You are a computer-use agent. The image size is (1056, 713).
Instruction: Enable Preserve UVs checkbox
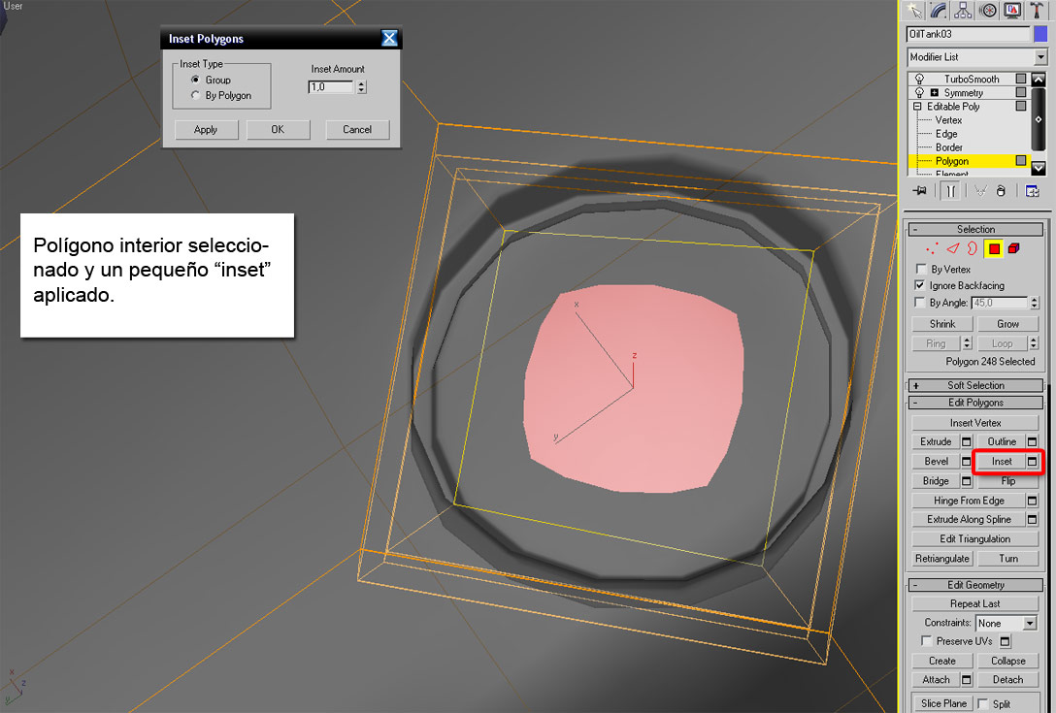[x=927, y=641]
